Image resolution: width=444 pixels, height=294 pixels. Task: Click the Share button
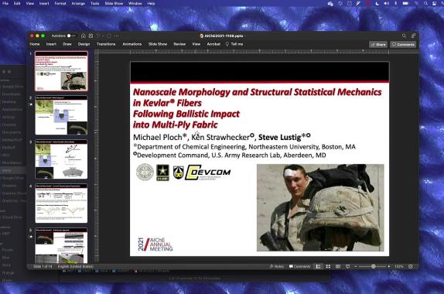[378, 44]
